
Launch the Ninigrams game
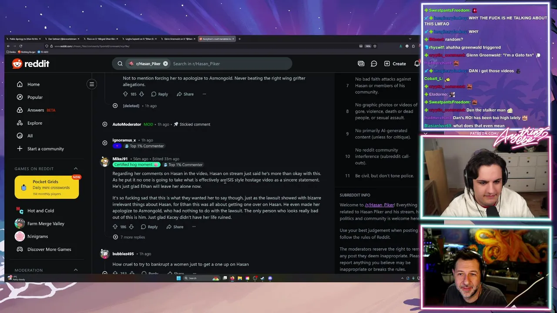tap(37, 236)
